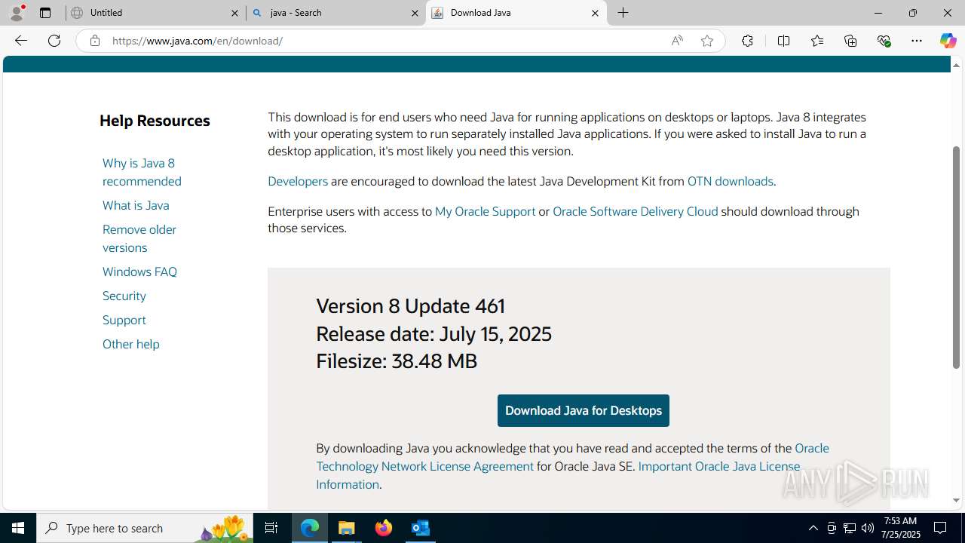The width and height of the screenshot is (965, 543).
Task: Open the network status tray icon
Action: 850,528
